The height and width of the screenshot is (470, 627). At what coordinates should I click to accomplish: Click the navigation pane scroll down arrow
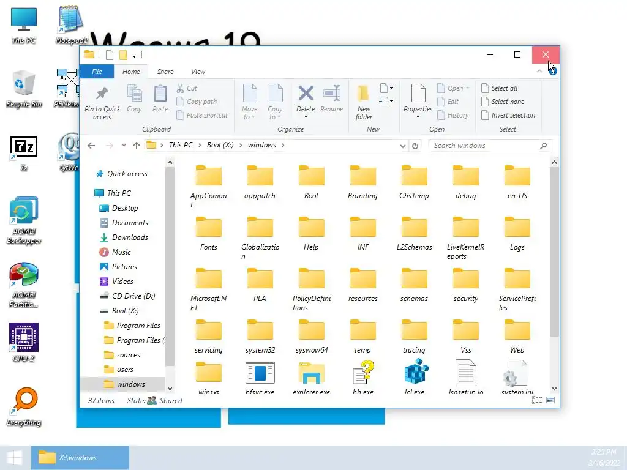coord(170,389)
